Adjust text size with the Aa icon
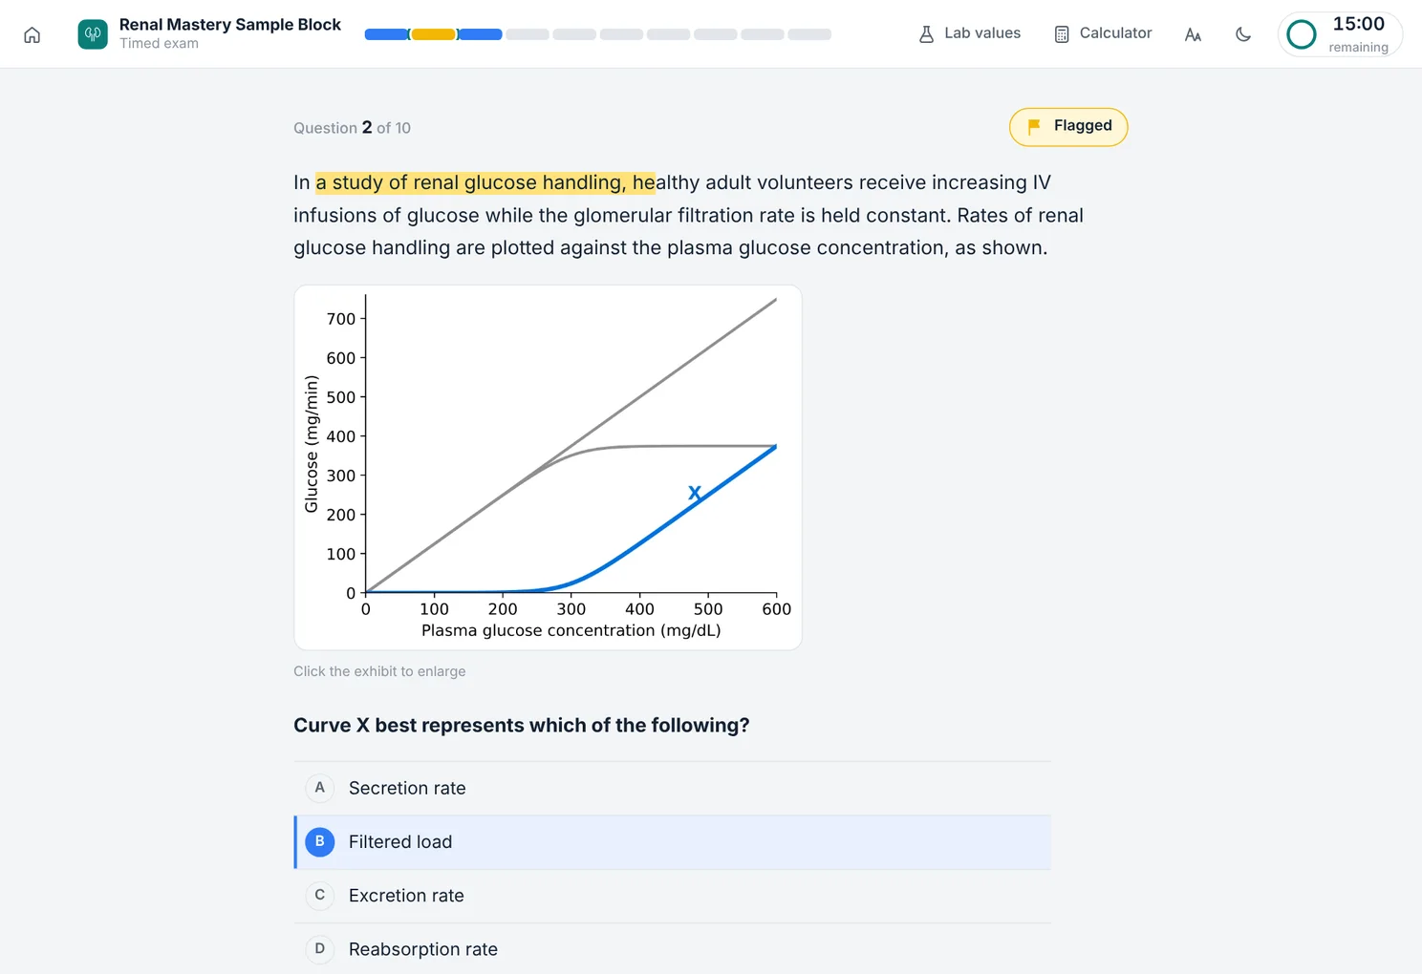Screen dimensions: 1422x974 (1193, 34)
